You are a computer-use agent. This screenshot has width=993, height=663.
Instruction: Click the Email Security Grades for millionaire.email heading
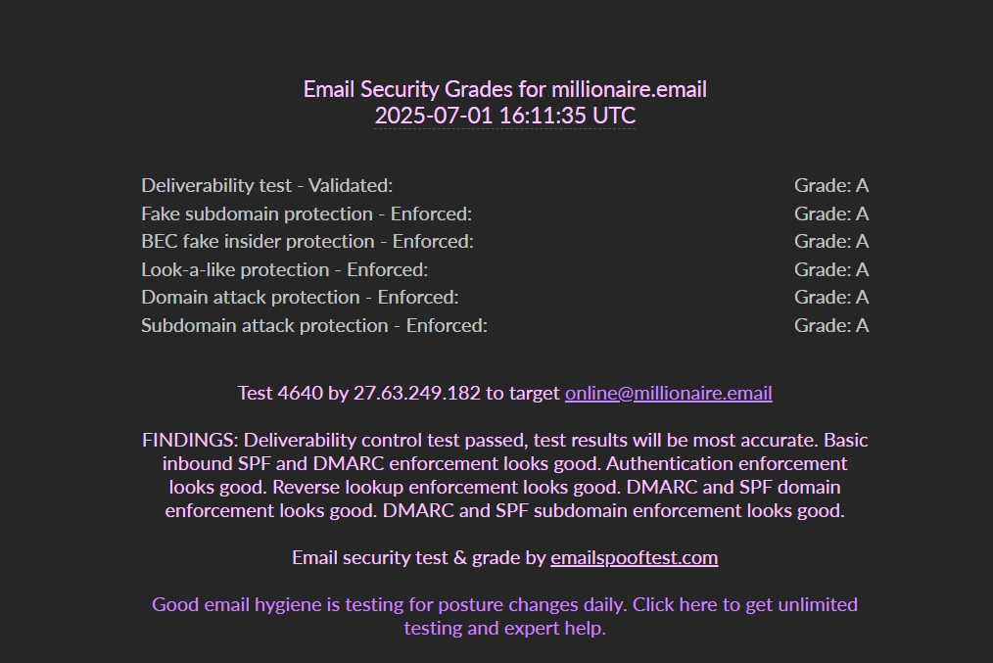coord(504,89)
